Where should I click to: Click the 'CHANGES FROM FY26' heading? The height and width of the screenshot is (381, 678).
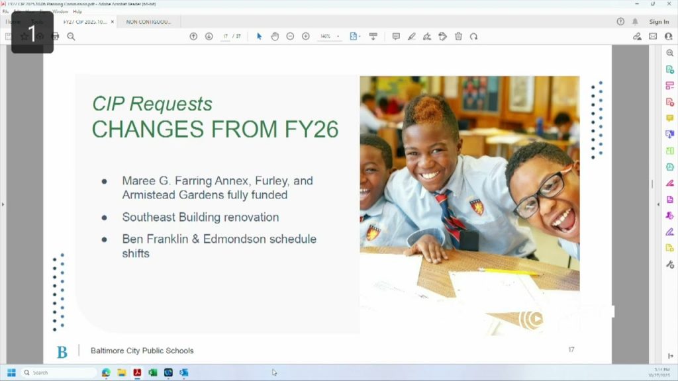[x=215, y=129]
